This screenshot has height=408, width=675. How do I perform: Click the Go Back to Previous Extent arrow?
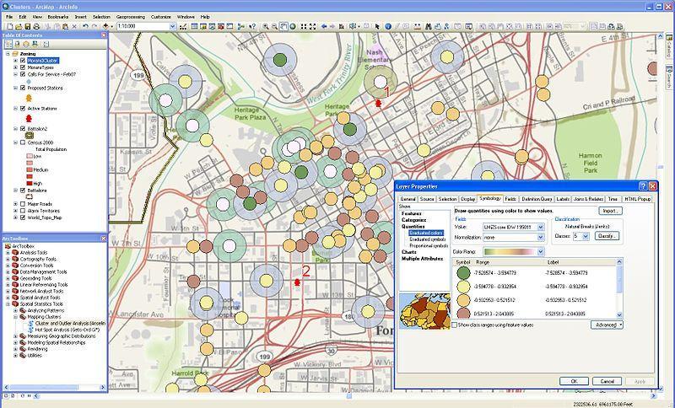pyautogui.click(x=324, y=26)
